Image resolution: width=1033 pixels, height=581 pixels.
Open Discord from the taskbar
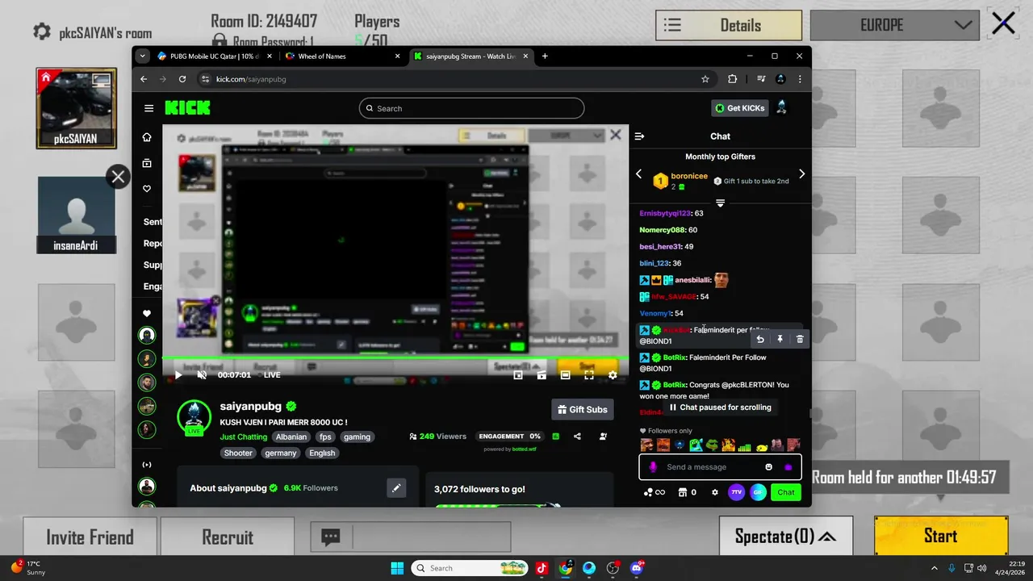[636, 568]
